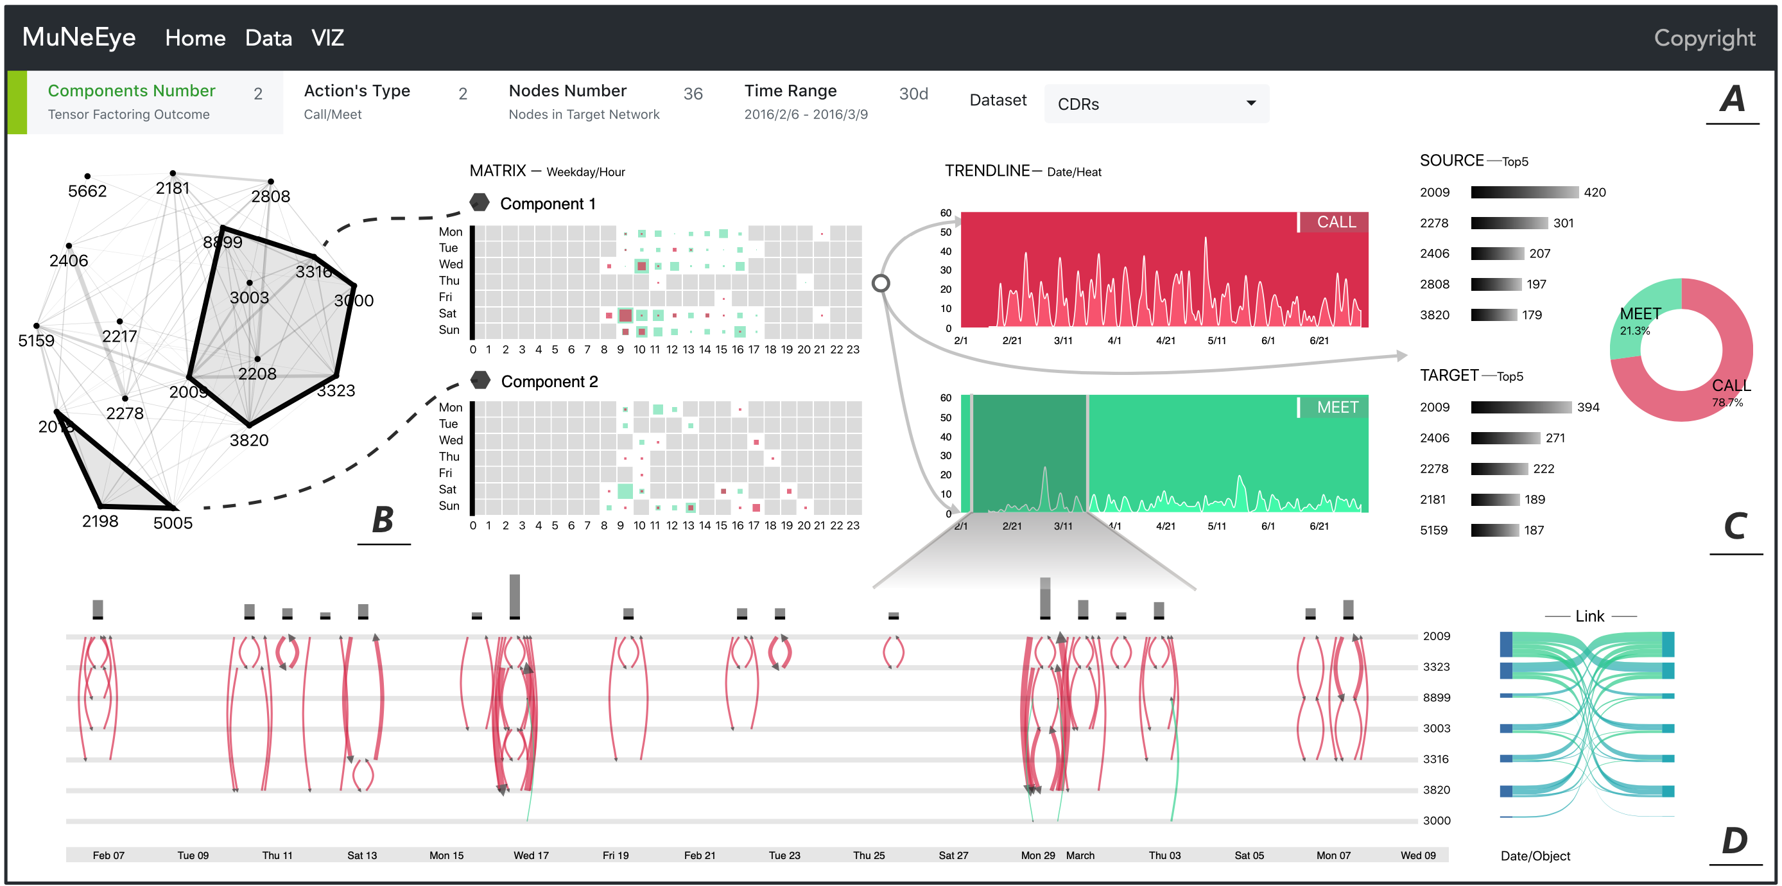Click node 3003 inside the highlighted polygon

[249, 283]
